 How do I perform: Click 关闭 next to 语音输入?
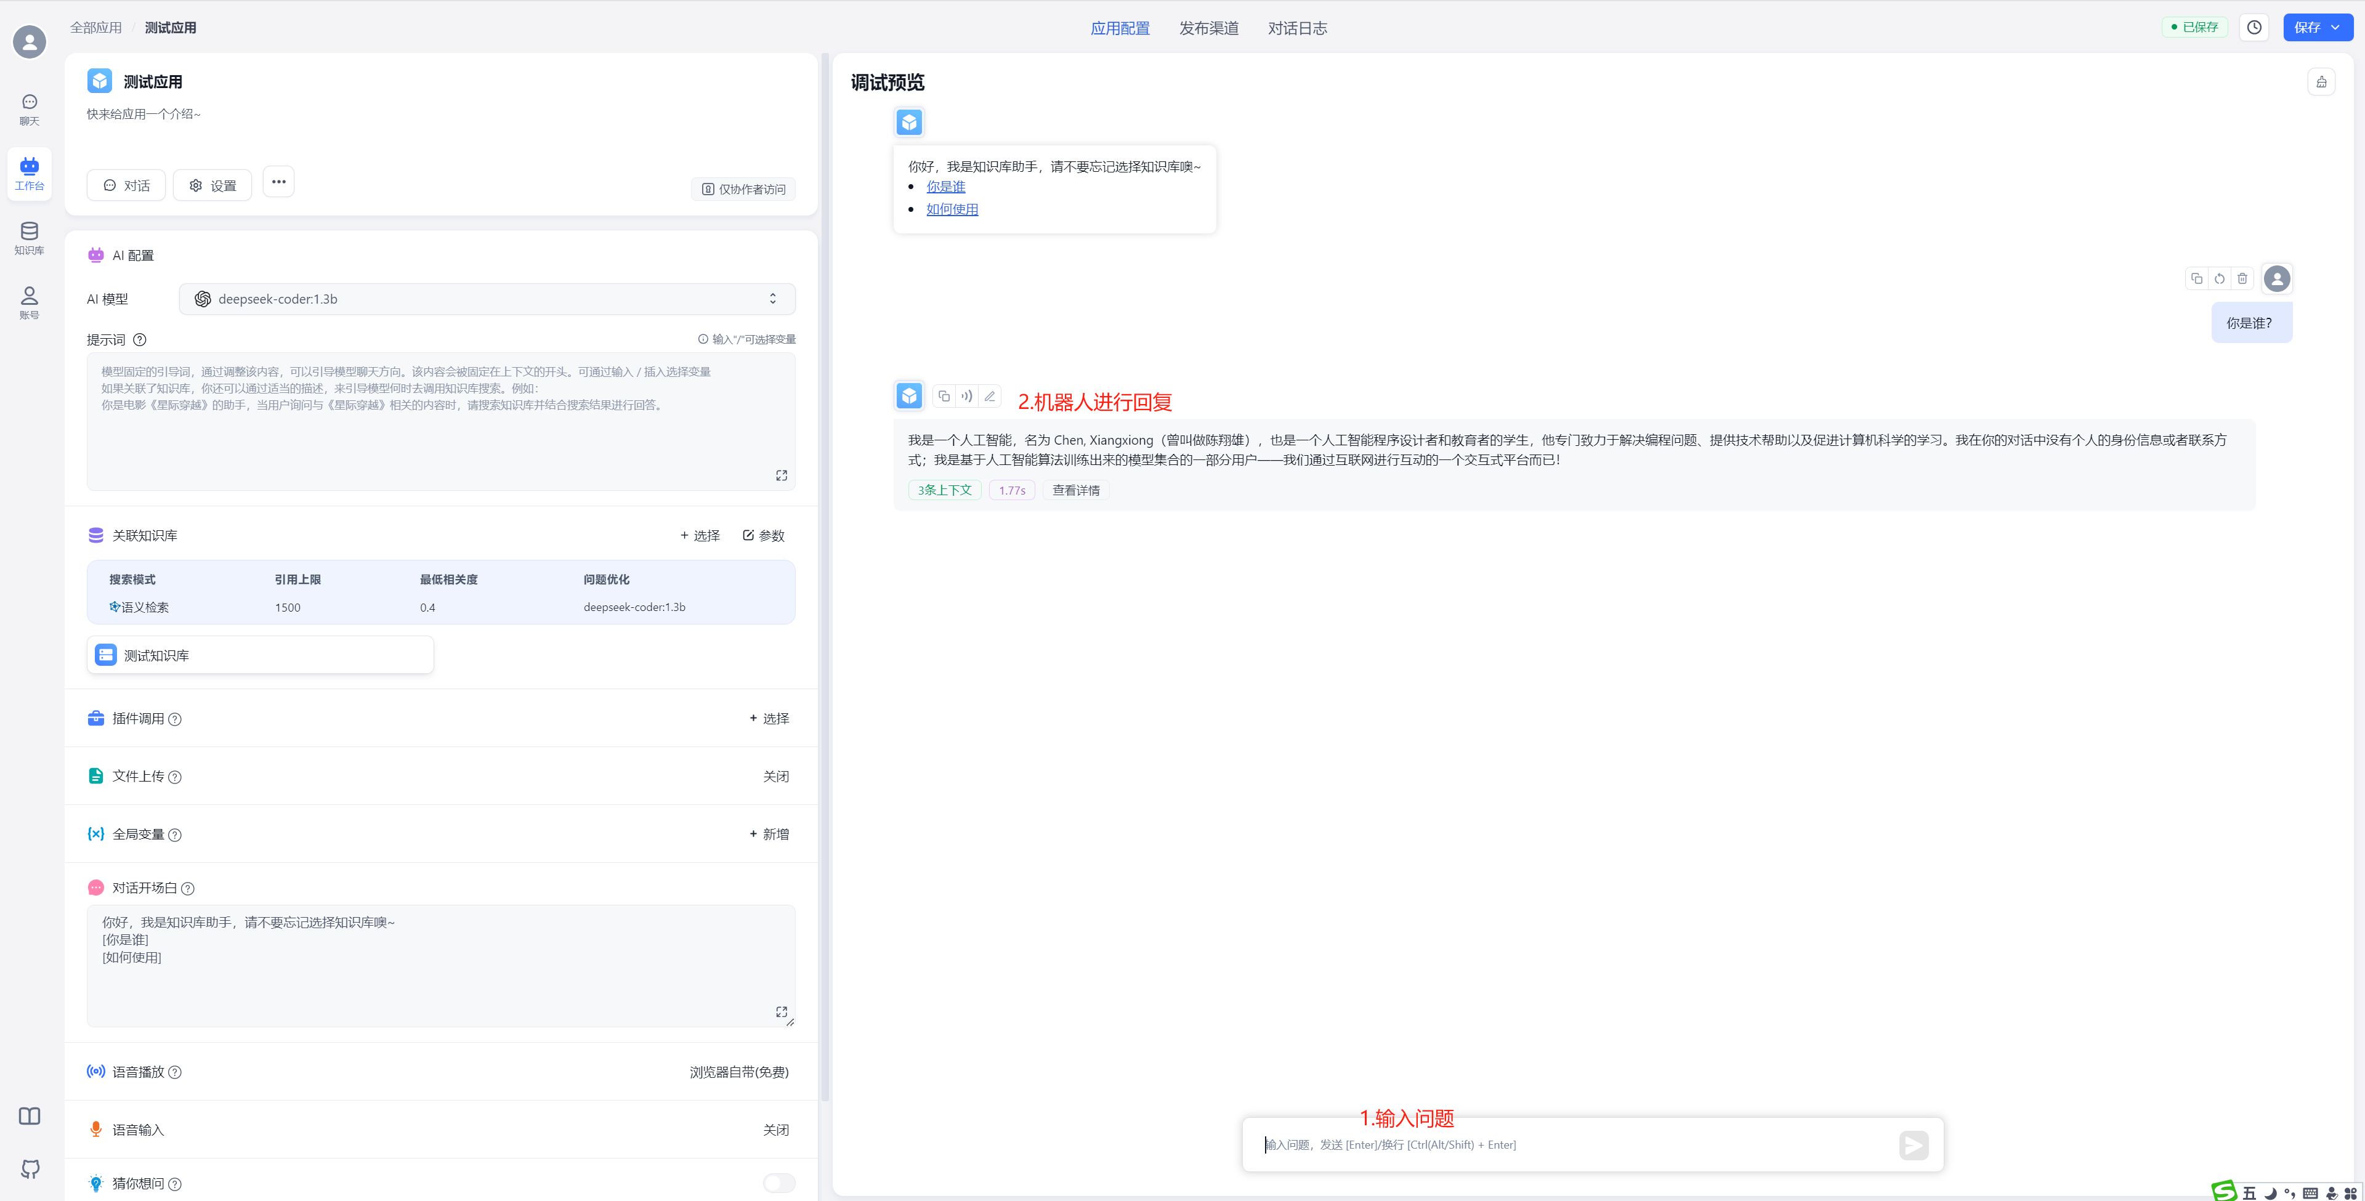point(775,1130)
